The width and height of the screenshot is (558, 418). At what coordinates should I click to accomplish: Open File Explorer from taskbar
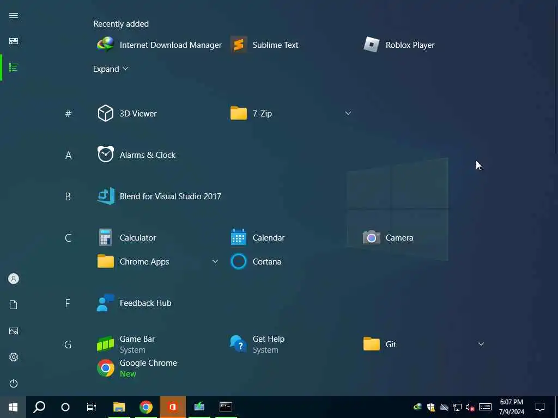click(119, 407)
